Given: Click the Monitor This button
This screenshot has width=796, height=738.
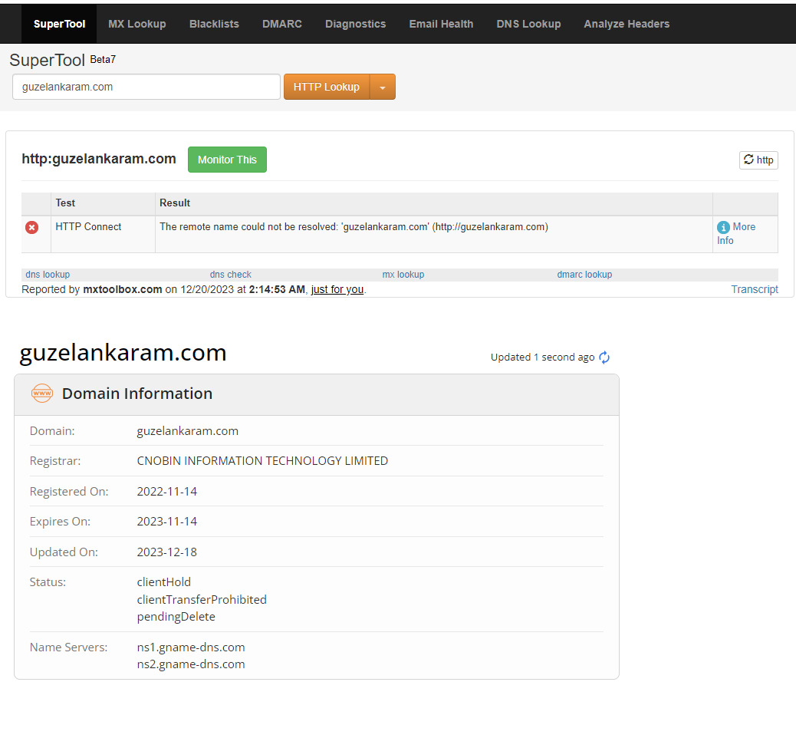Looking at the screenshot, I should (227, 160).
